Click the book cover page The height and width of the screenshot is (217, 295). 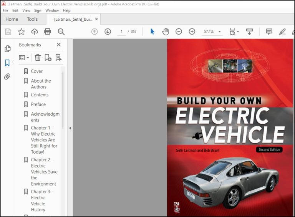point(230,128)
